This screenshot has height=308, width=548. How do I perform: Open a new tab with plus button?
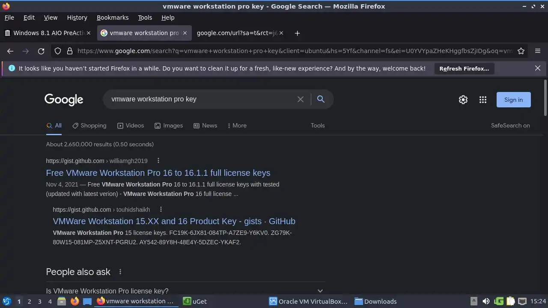pyautogui.click(x=297, y=33)
